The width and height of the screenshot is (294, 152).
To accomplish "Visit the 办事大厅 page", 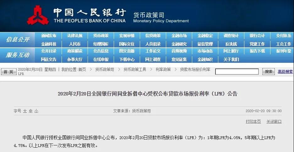I will [75, 60].
